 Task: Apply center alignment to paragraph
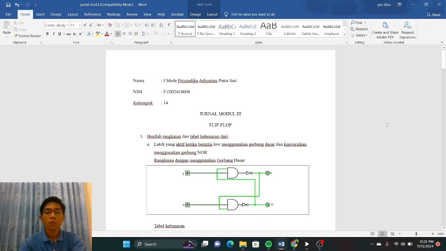pyautogui.click(x=124, y=34)
